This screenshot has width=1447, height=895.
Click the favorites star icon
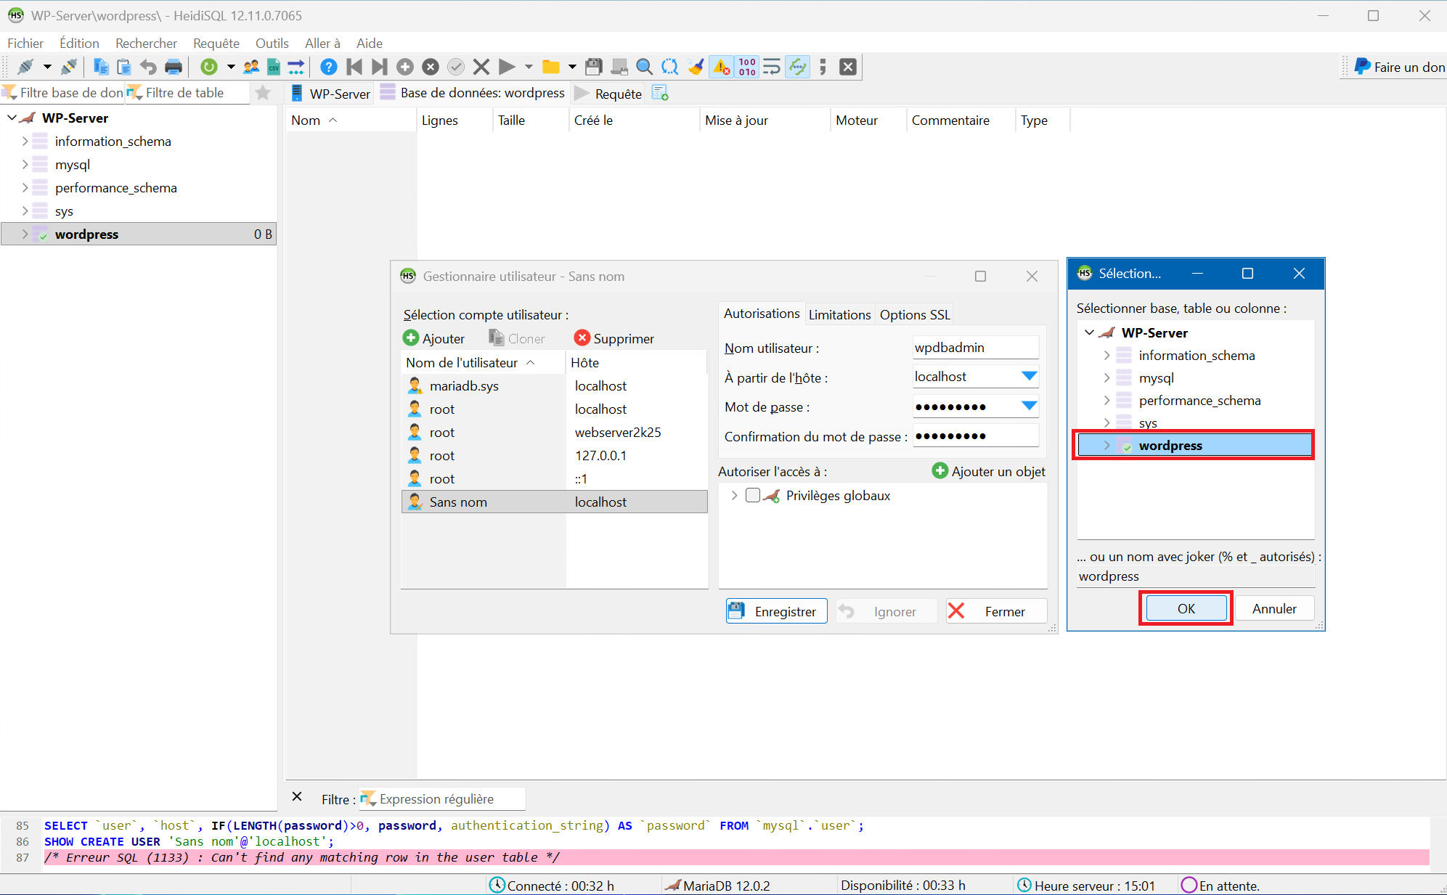[x=263, y=93]
